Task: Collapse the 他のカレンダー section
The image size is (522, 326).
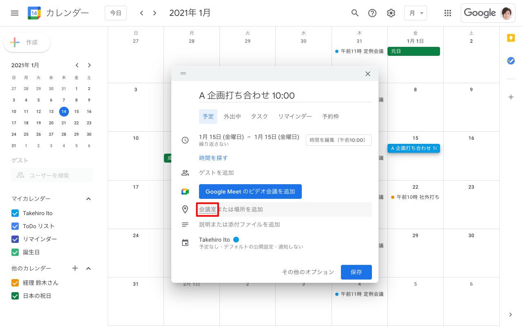Action: pyautogui.click(x=88, y=269)
